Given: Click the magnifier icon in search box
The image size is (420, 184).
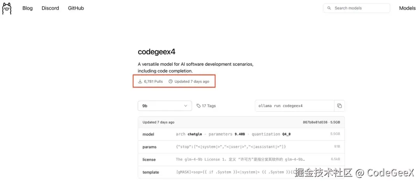Looking at the screenshot, I should click(x=329, y=8).
